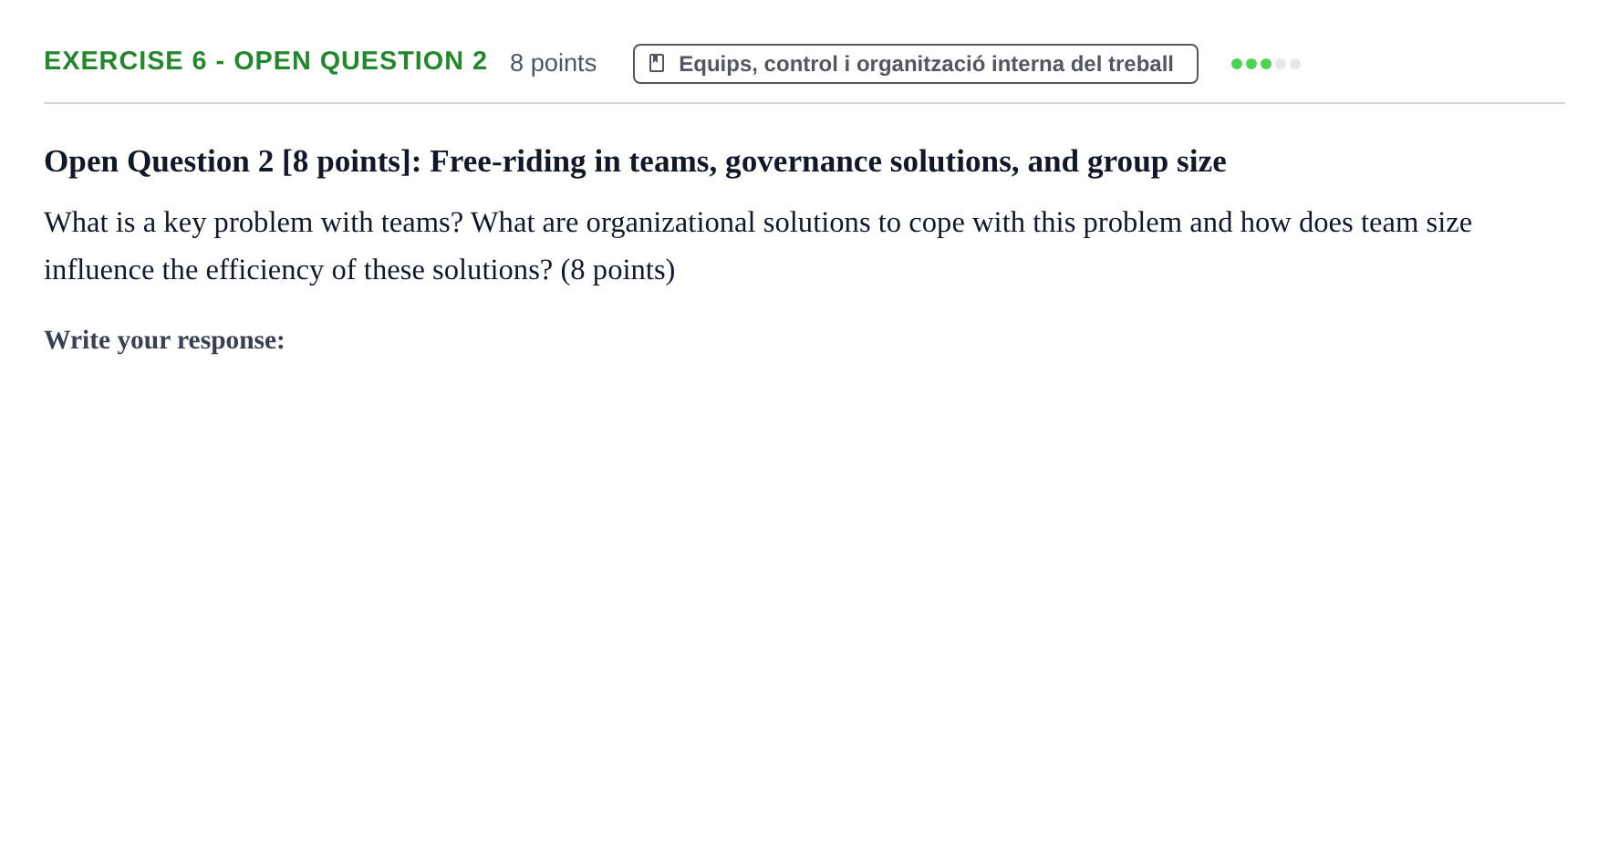Click the last grey difficulty dot
The height and width of the screenshot is (852, 1609).
pos(1295,64)
